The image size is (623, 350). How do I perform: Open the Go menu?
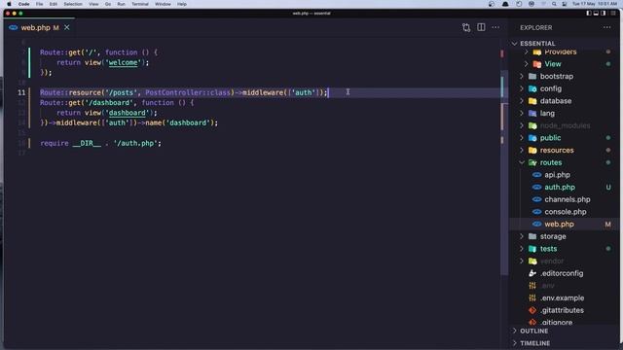coord(108,4)
